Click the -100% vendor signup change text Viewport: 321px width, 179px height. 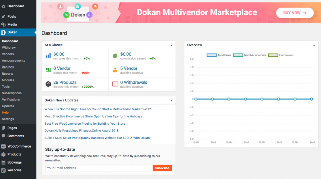pyautogui.click(x=85, y=73)
